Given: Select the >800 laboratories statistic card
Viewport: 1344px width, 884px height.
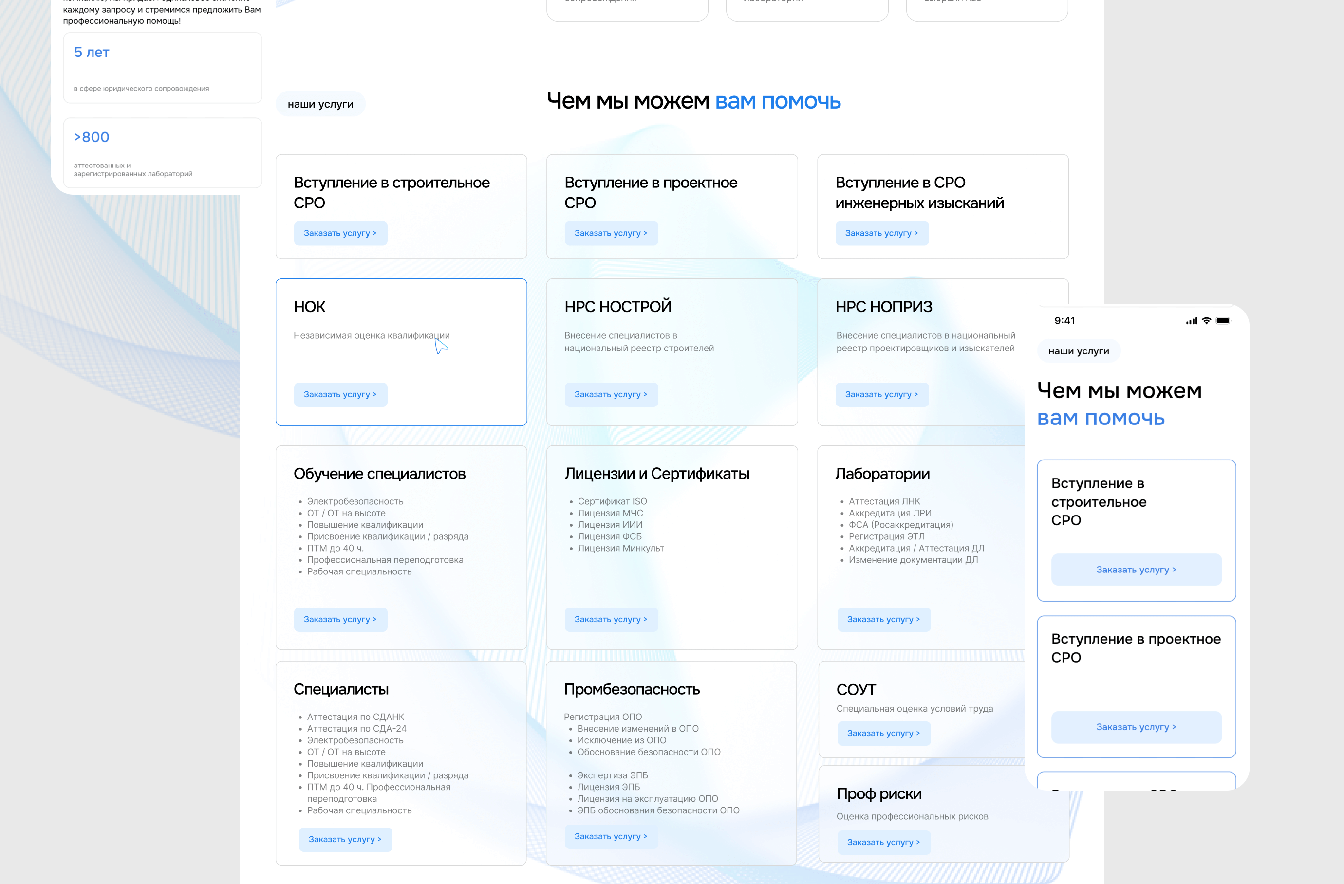Looking at the screenshot, I should [162, 152].
